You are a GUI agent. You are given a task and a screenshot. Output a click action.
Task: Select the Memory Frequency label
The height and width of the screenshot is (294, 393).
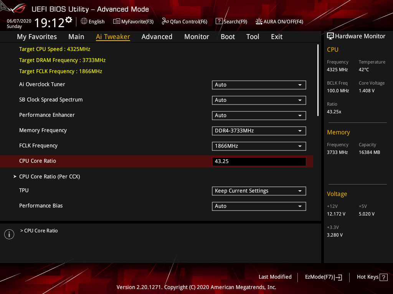coord(43,130)
